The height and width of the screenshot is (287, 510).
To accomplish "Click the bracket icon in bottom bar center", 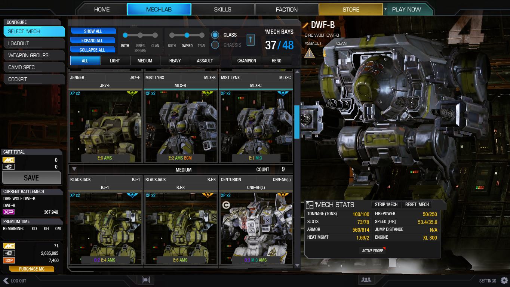I will 145,280.
